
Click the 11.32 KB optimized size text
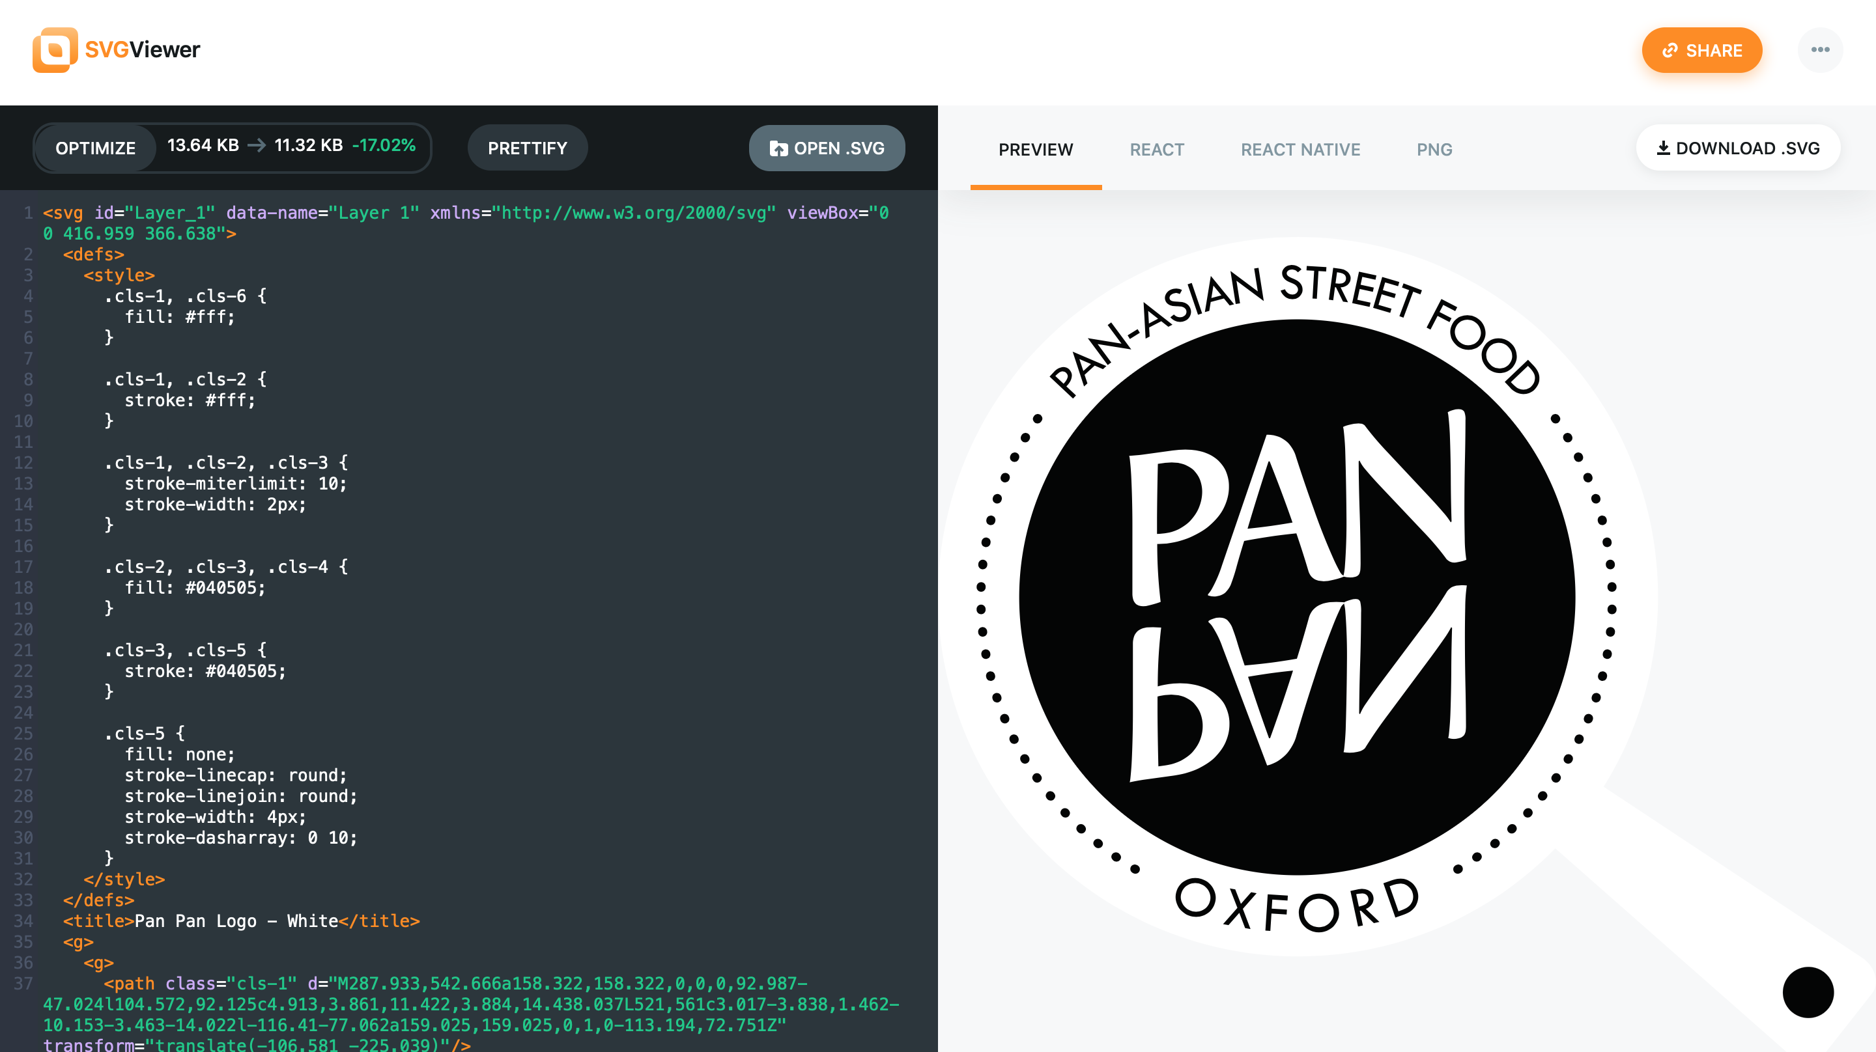click(x=309, y=145)
